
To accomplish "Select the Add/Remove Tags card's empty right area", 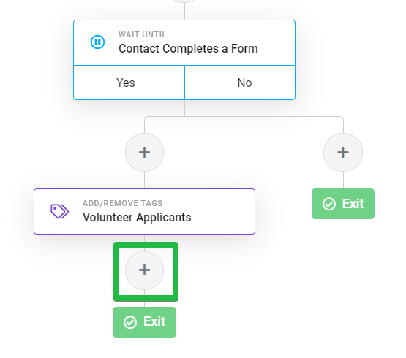I will point(224,212).
